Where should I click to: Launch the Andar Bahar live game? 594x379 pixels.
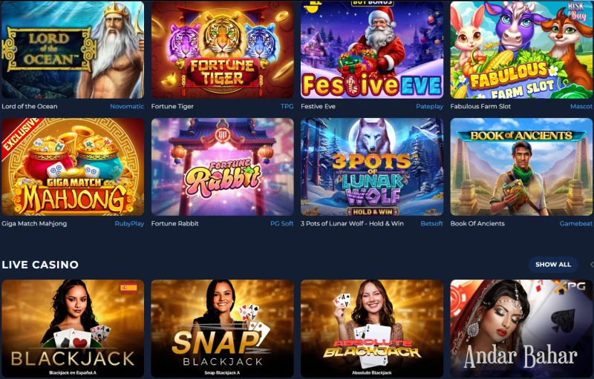coord(522,329)
